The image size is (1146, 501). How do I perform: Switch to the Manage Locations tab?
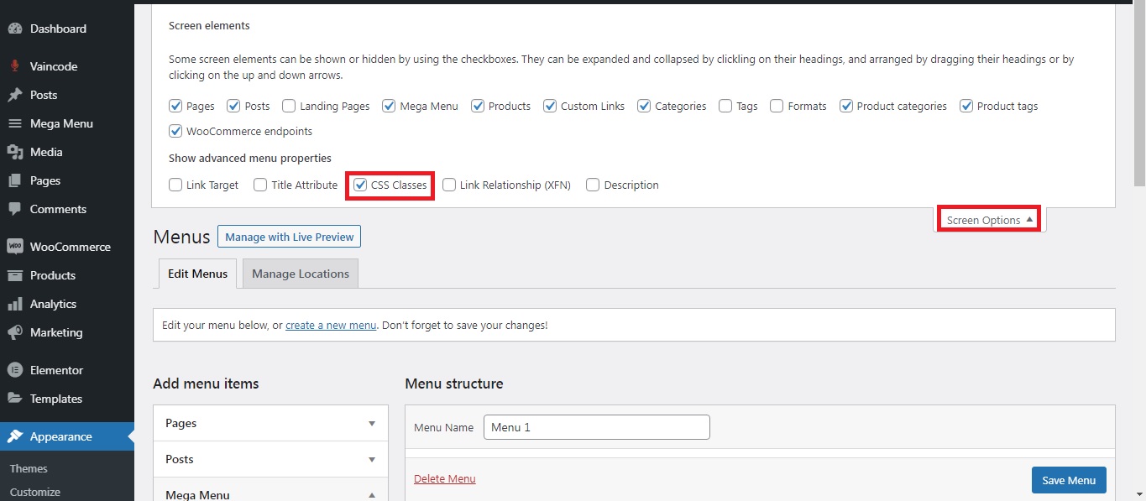[x=300, y=274]
